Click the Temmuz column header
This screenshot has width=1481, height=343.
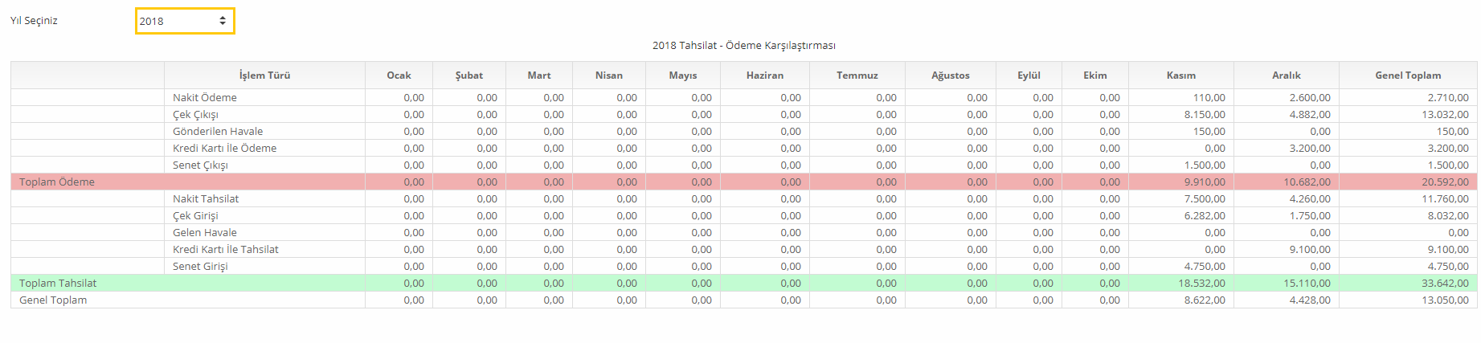pos(857,76)
